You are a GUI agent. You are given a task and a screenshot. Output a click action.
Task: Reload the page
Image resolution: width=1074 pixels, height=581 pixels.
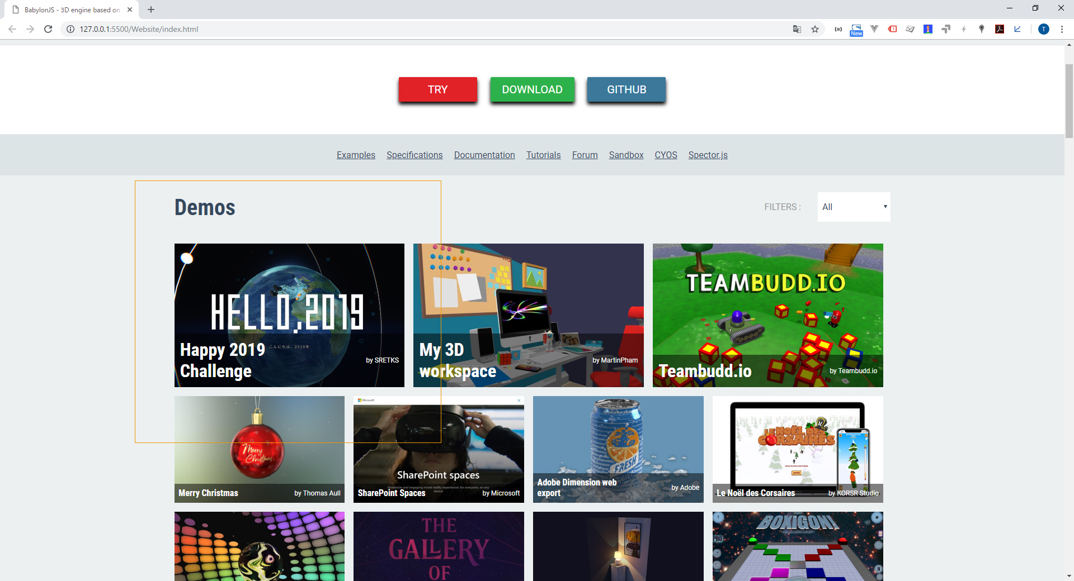point(48,29)
